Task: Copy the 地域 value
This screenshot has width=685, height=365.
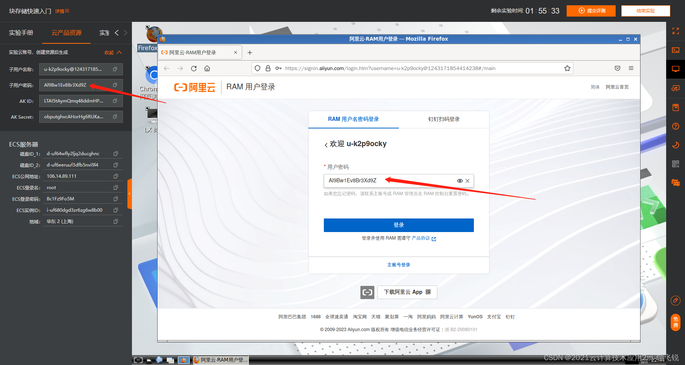Action: (116, 221)
